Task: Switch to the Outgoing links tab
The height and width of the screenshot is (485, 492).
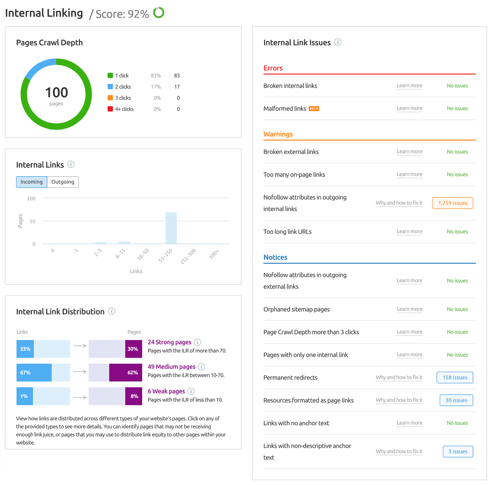Action: pos(63,182)
